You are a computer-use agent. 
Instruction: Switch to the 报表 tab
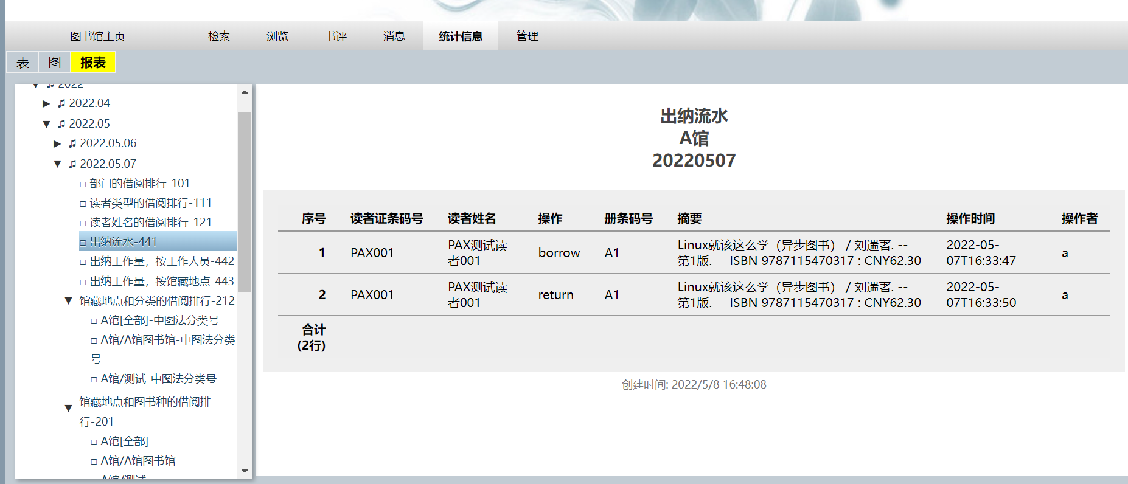tap(93, 63)
